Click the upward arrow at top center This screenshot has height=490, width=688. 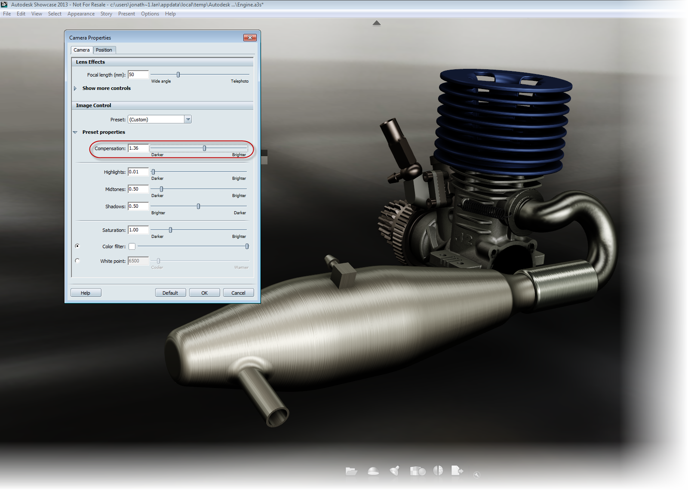click(x=376, y=23)
